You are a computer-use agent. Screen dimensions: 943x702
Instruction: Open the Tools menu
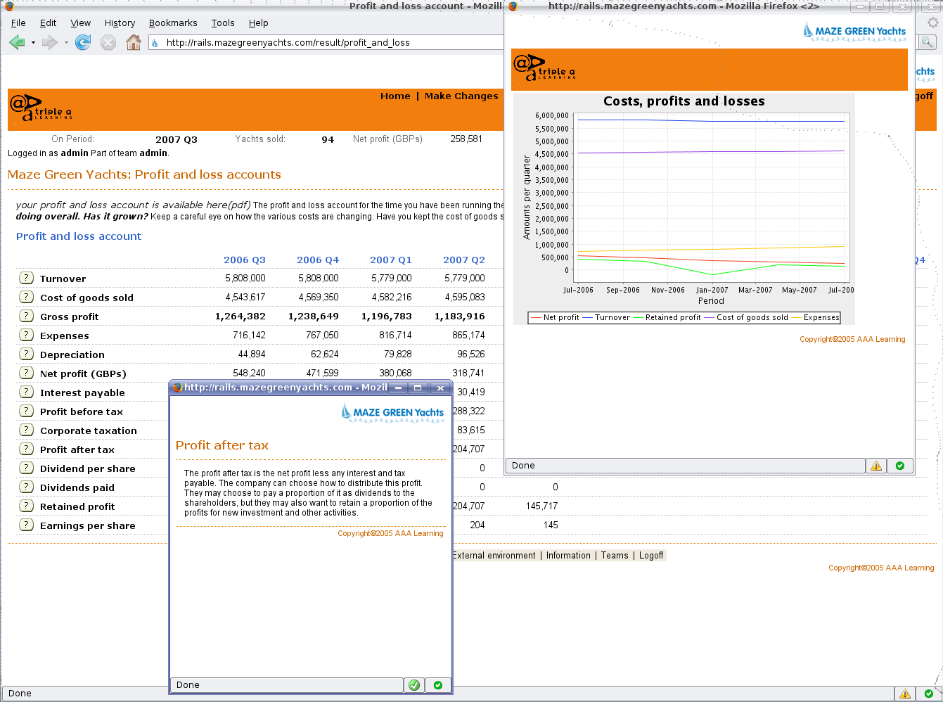[x=223, y=23]
